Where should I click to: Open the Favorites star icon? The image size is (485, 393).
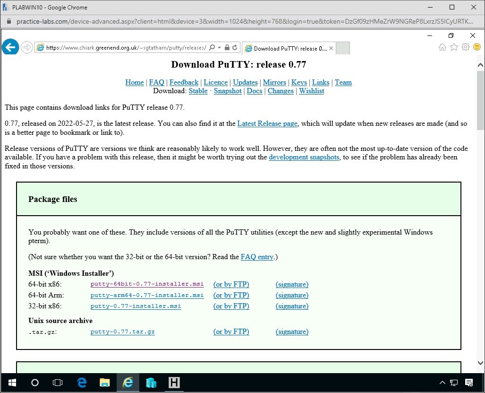[454, 47]
